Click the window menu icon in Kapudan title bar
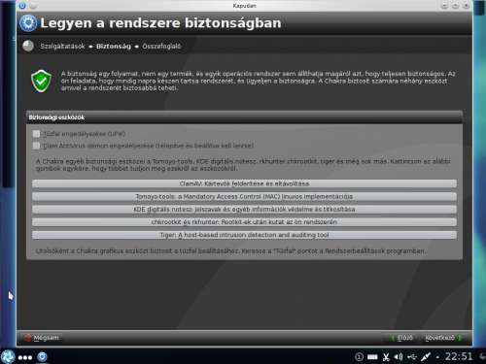486x364 pixels. click(x=22, y=6)
